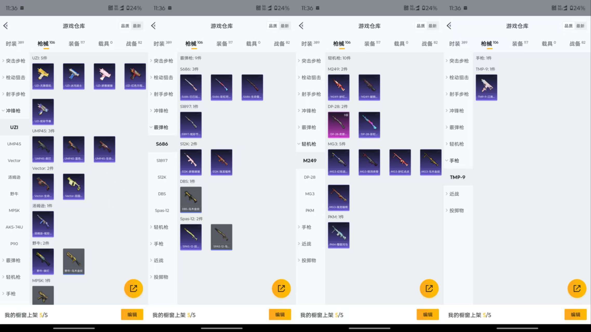591x332 pixels.
Task: Sort by 品质 on the M249 screen
Action: coord(421,26)
